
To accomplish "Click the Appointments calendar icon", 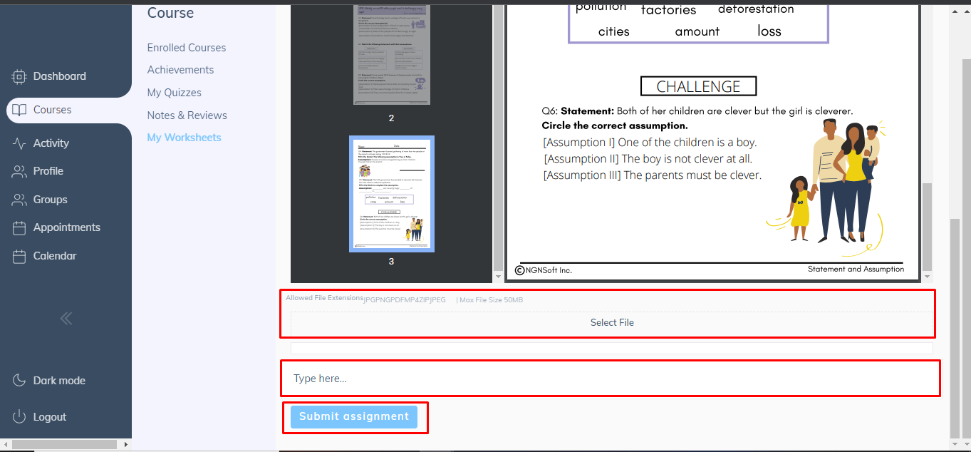I will [19, 227].
